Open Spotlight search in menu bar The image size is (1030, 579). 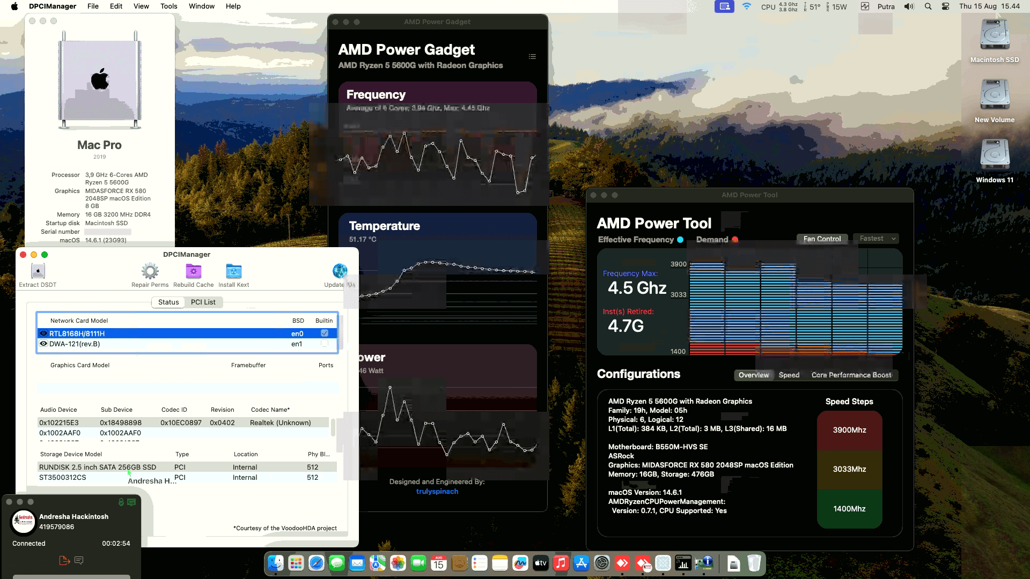point(928,6)
